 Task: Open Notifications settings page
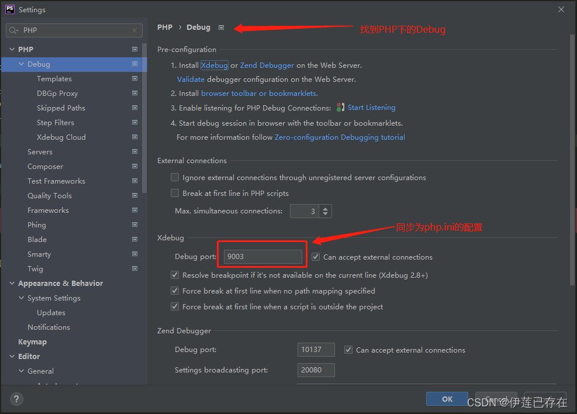(x=49, y=327)
